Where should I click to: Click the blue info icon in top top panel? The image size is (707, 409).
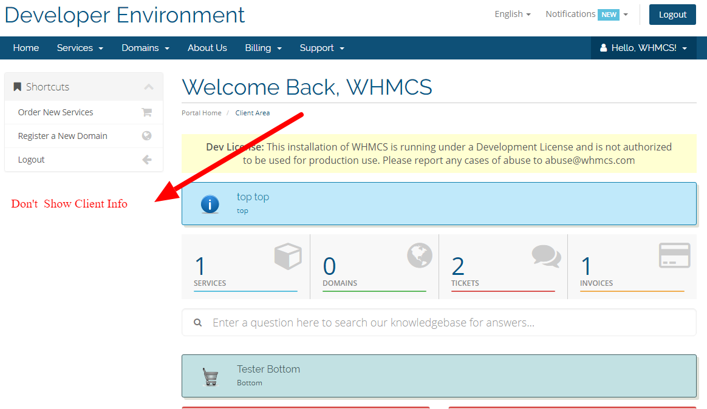pos(210,204)
